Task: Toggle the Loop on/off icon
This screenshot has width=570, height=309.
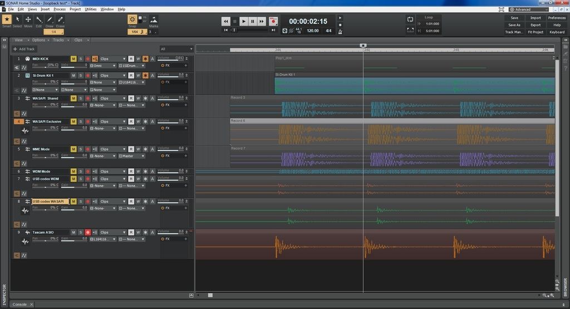Action: click(x=410, y=19)
